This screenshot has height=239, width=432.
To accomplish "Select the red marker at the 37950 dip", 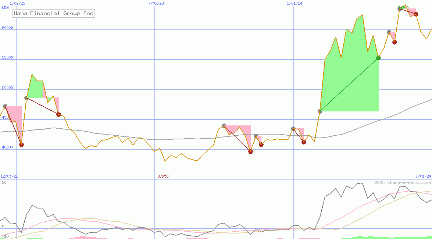I will 250,151.
